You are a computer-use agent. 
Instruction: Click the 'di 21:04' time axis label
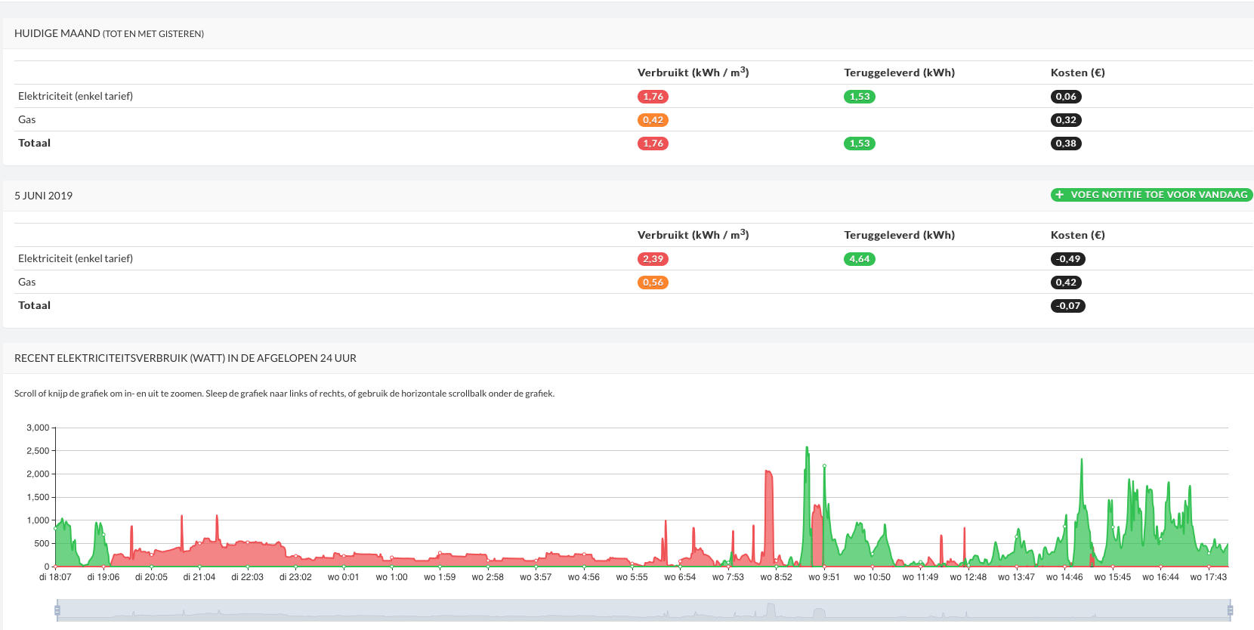tap(199, 577)
